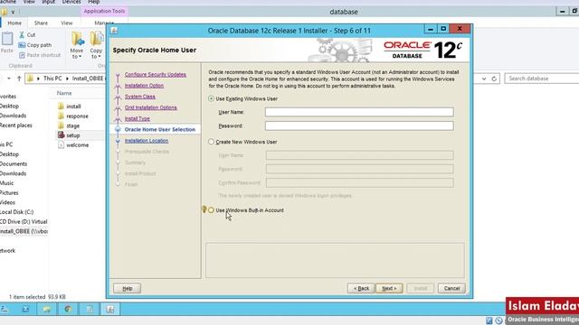Jump to Installation Option step
579x325 pixels.
[144, 86]
